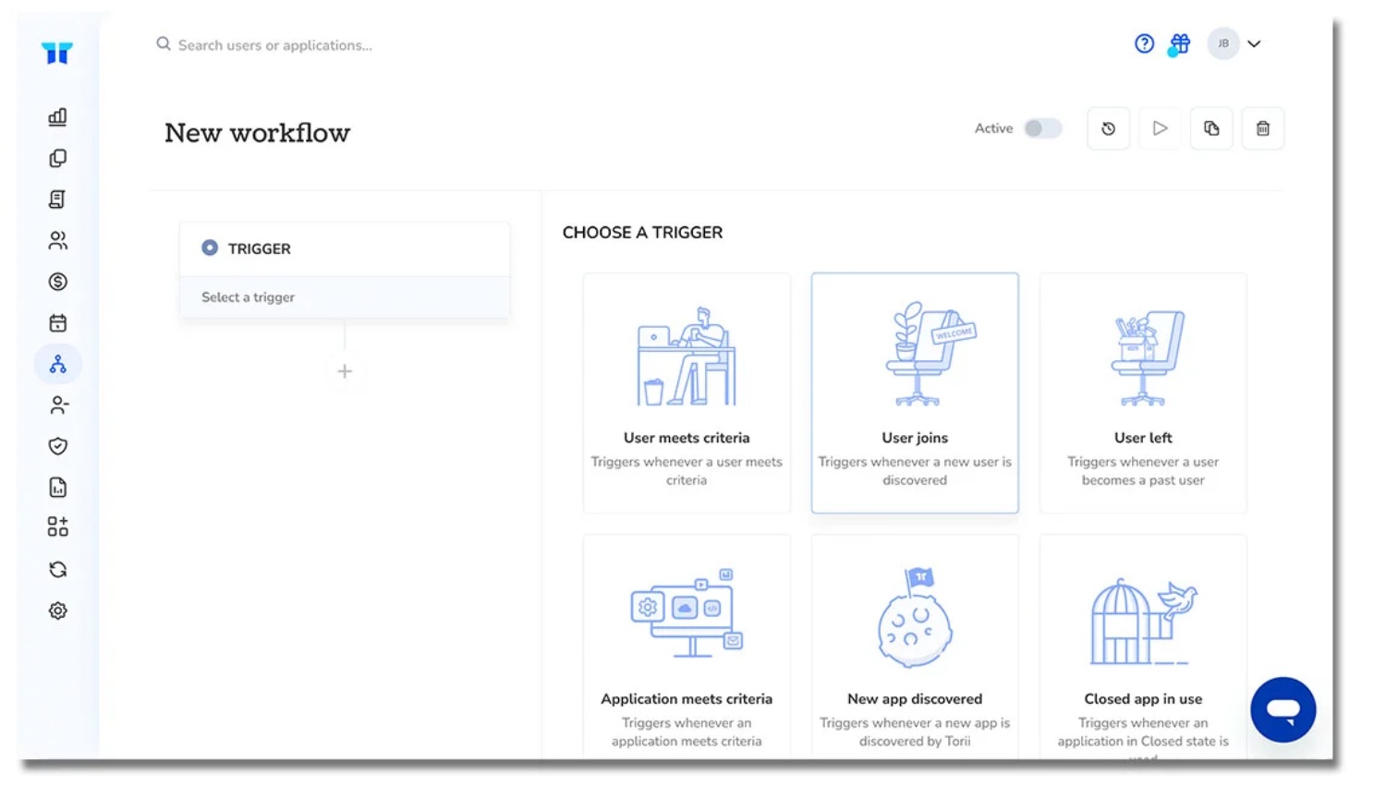Open Offboarding with the person-minus icon

pos(57,405)
